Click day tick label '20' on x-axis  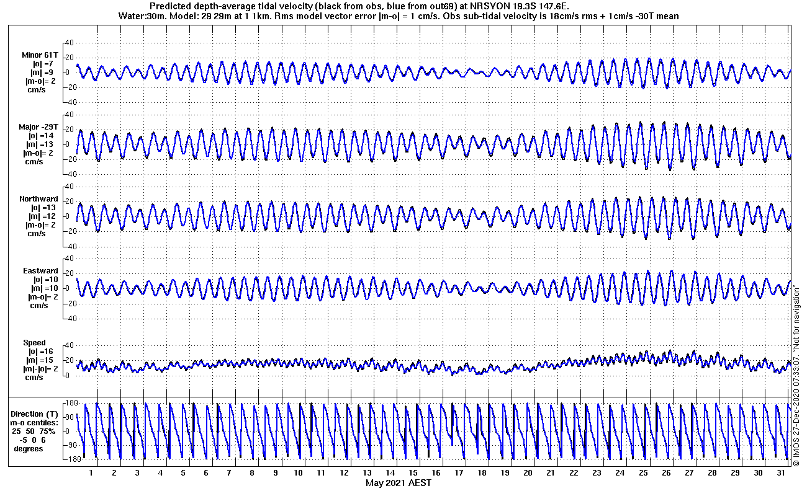(x=528, y=473)
